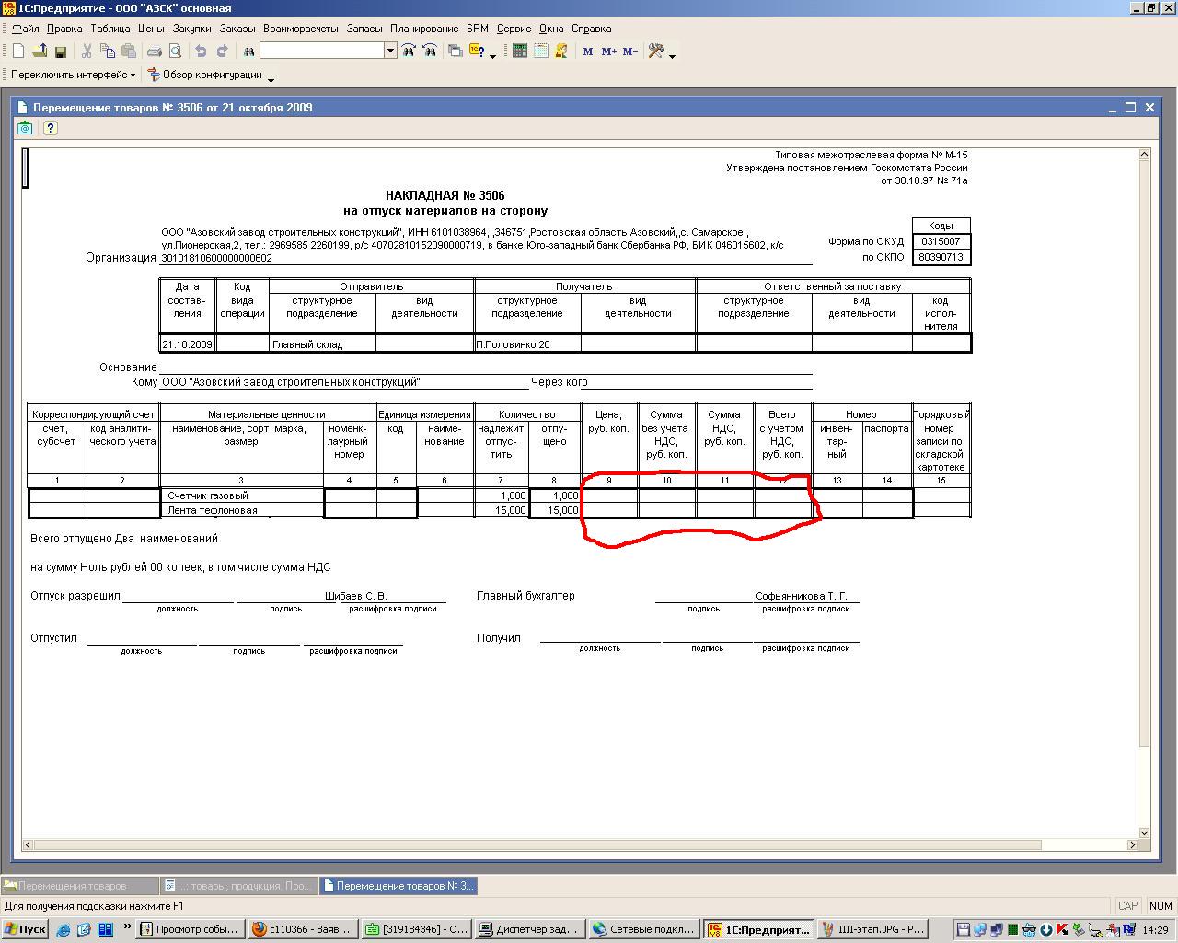
Task: Open the IIII-этап.JPG taskbar window
Action: click(872, 929)
